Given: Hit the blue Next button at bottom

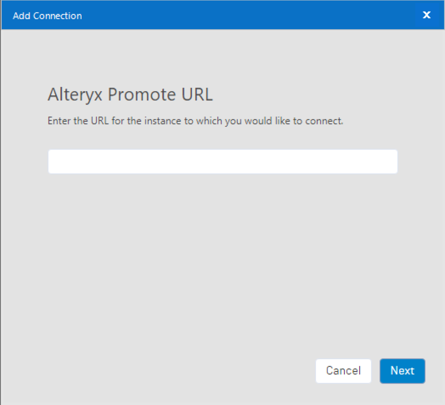Looking at the screenshot, I should (402, 371).
